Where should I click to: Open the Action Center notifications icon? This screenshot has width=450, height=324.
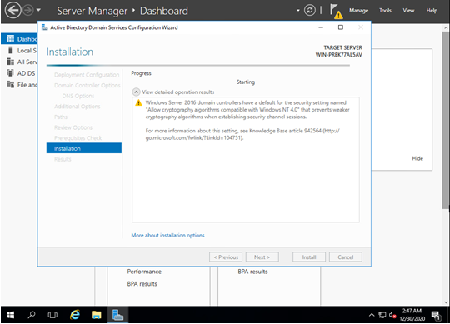pyautogui.click(x=437, y=316)
